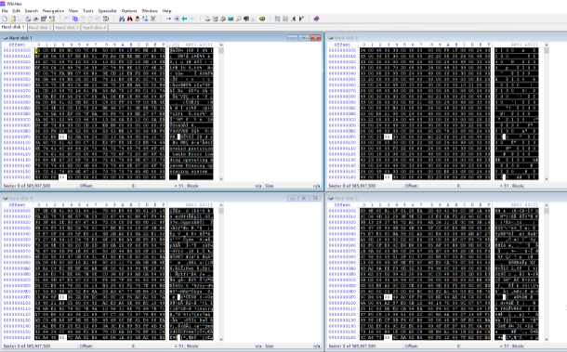Screen dimensions: 567x352
Task: Switch to the Hard disk 2 tab
Action: [x=40, y=28]
